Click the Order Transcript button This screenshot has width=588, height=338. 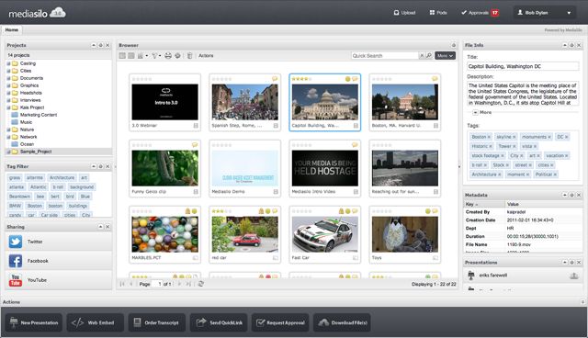(157, 322)
